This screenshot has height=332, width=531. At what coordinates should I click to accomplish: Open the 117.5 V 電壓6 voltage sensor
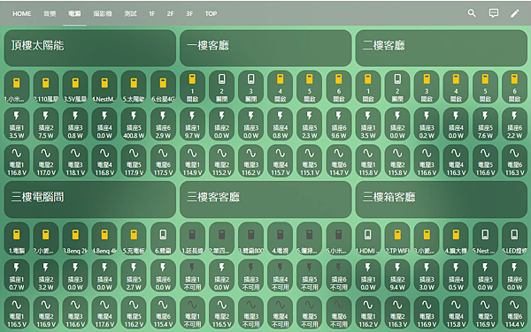tap(163, 161)
